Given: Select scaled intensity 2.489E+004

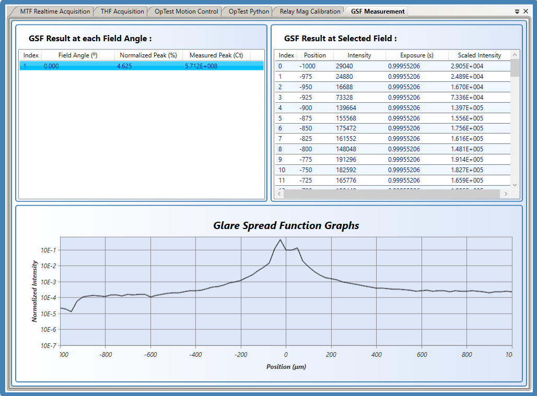Looking at the screenshot, I should pyautogui.click(x=467, y=77).
